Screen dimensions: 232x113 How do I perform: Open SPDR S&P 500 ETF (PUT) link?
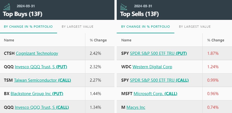(x=158, y=53)
